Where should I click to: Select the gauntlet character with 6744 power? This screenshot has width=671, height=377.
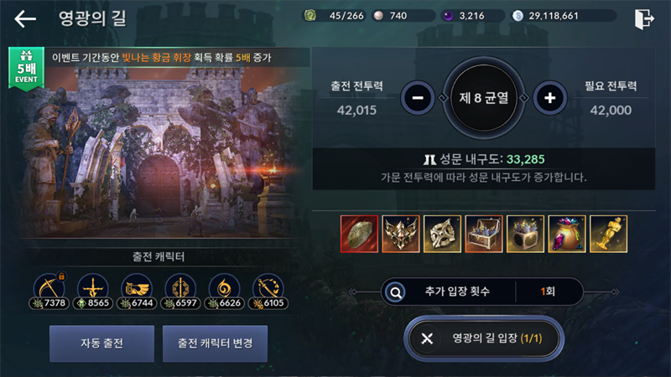(x=137, y=292)
